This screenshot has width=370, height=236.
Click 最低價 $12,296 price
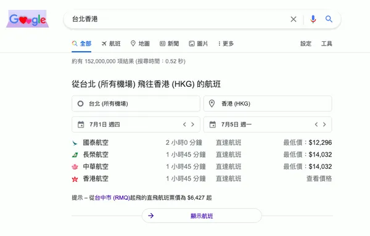point(308,142)
